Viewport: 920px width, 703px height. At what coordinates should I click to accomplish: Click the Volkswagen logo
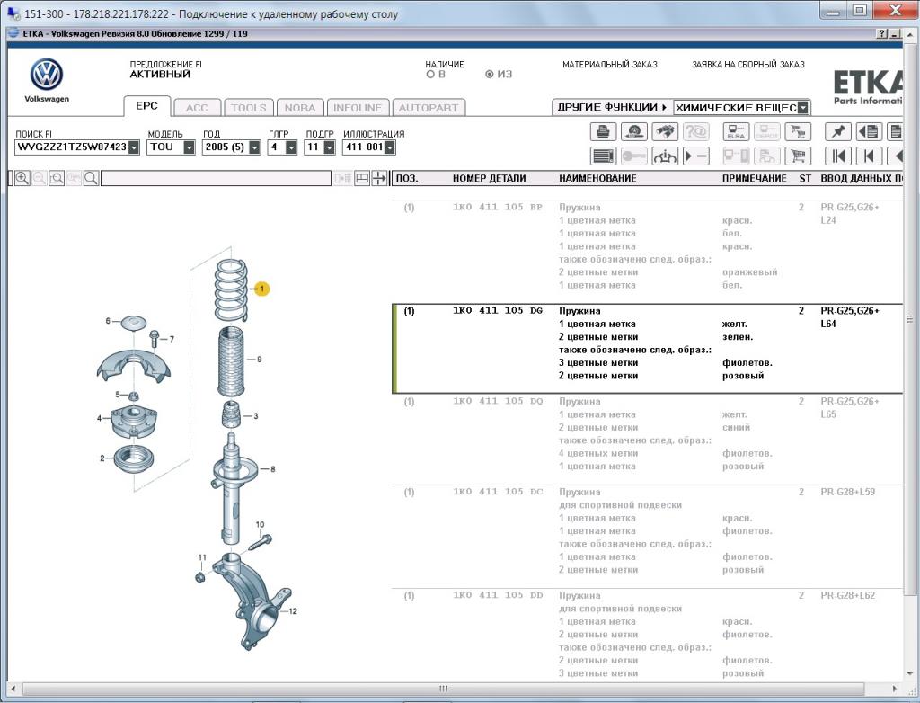[x=47, y=76]
